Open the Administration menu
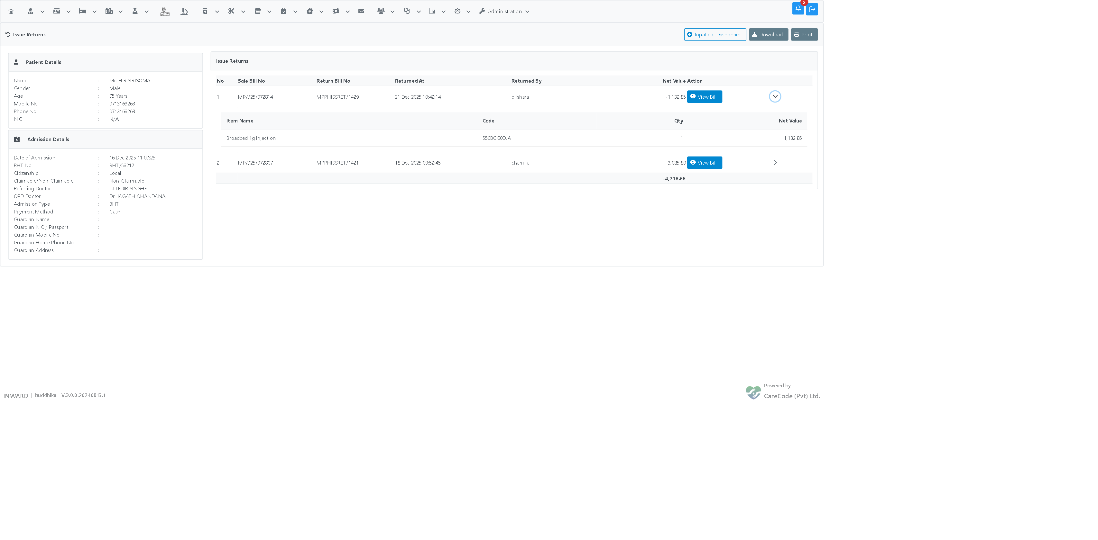 pos(504,12)
